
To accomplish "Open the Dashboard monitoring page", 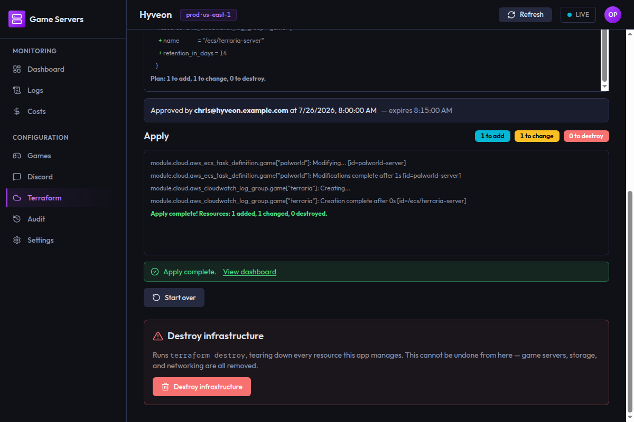I will pyautogui.click(x=63, y=69).
